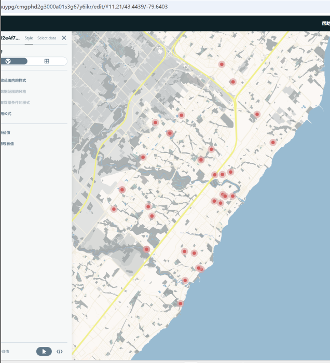Select the 用公式 formula option
The height and width of the screenshot is (363, 330).
pos(6,114)
